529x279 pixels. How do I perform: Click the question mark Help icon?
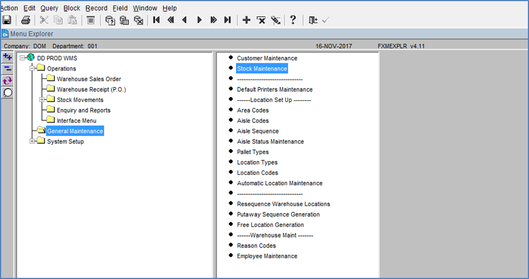click(293, 20)
